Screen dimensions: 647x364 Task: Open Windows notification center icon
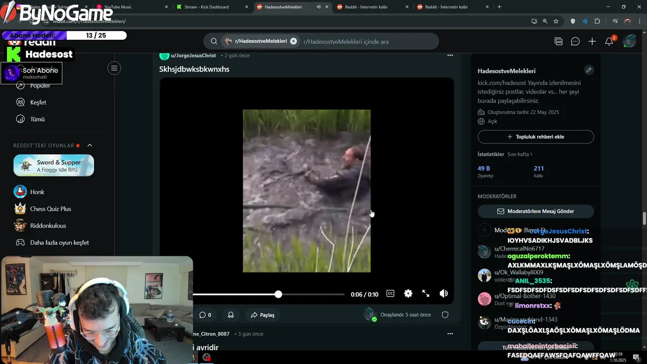[636, 358]
